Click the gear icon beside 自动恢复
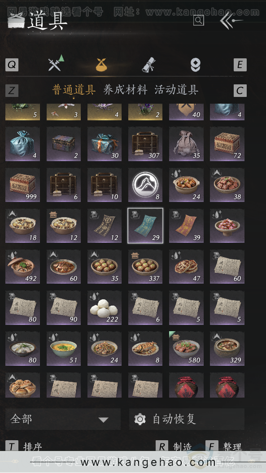The height and width of the screenshot is (473, 266). coord(140,419)
